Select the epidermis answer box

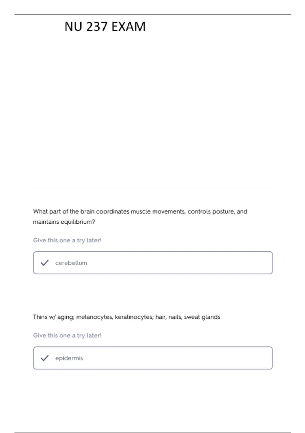pos(153,358)
